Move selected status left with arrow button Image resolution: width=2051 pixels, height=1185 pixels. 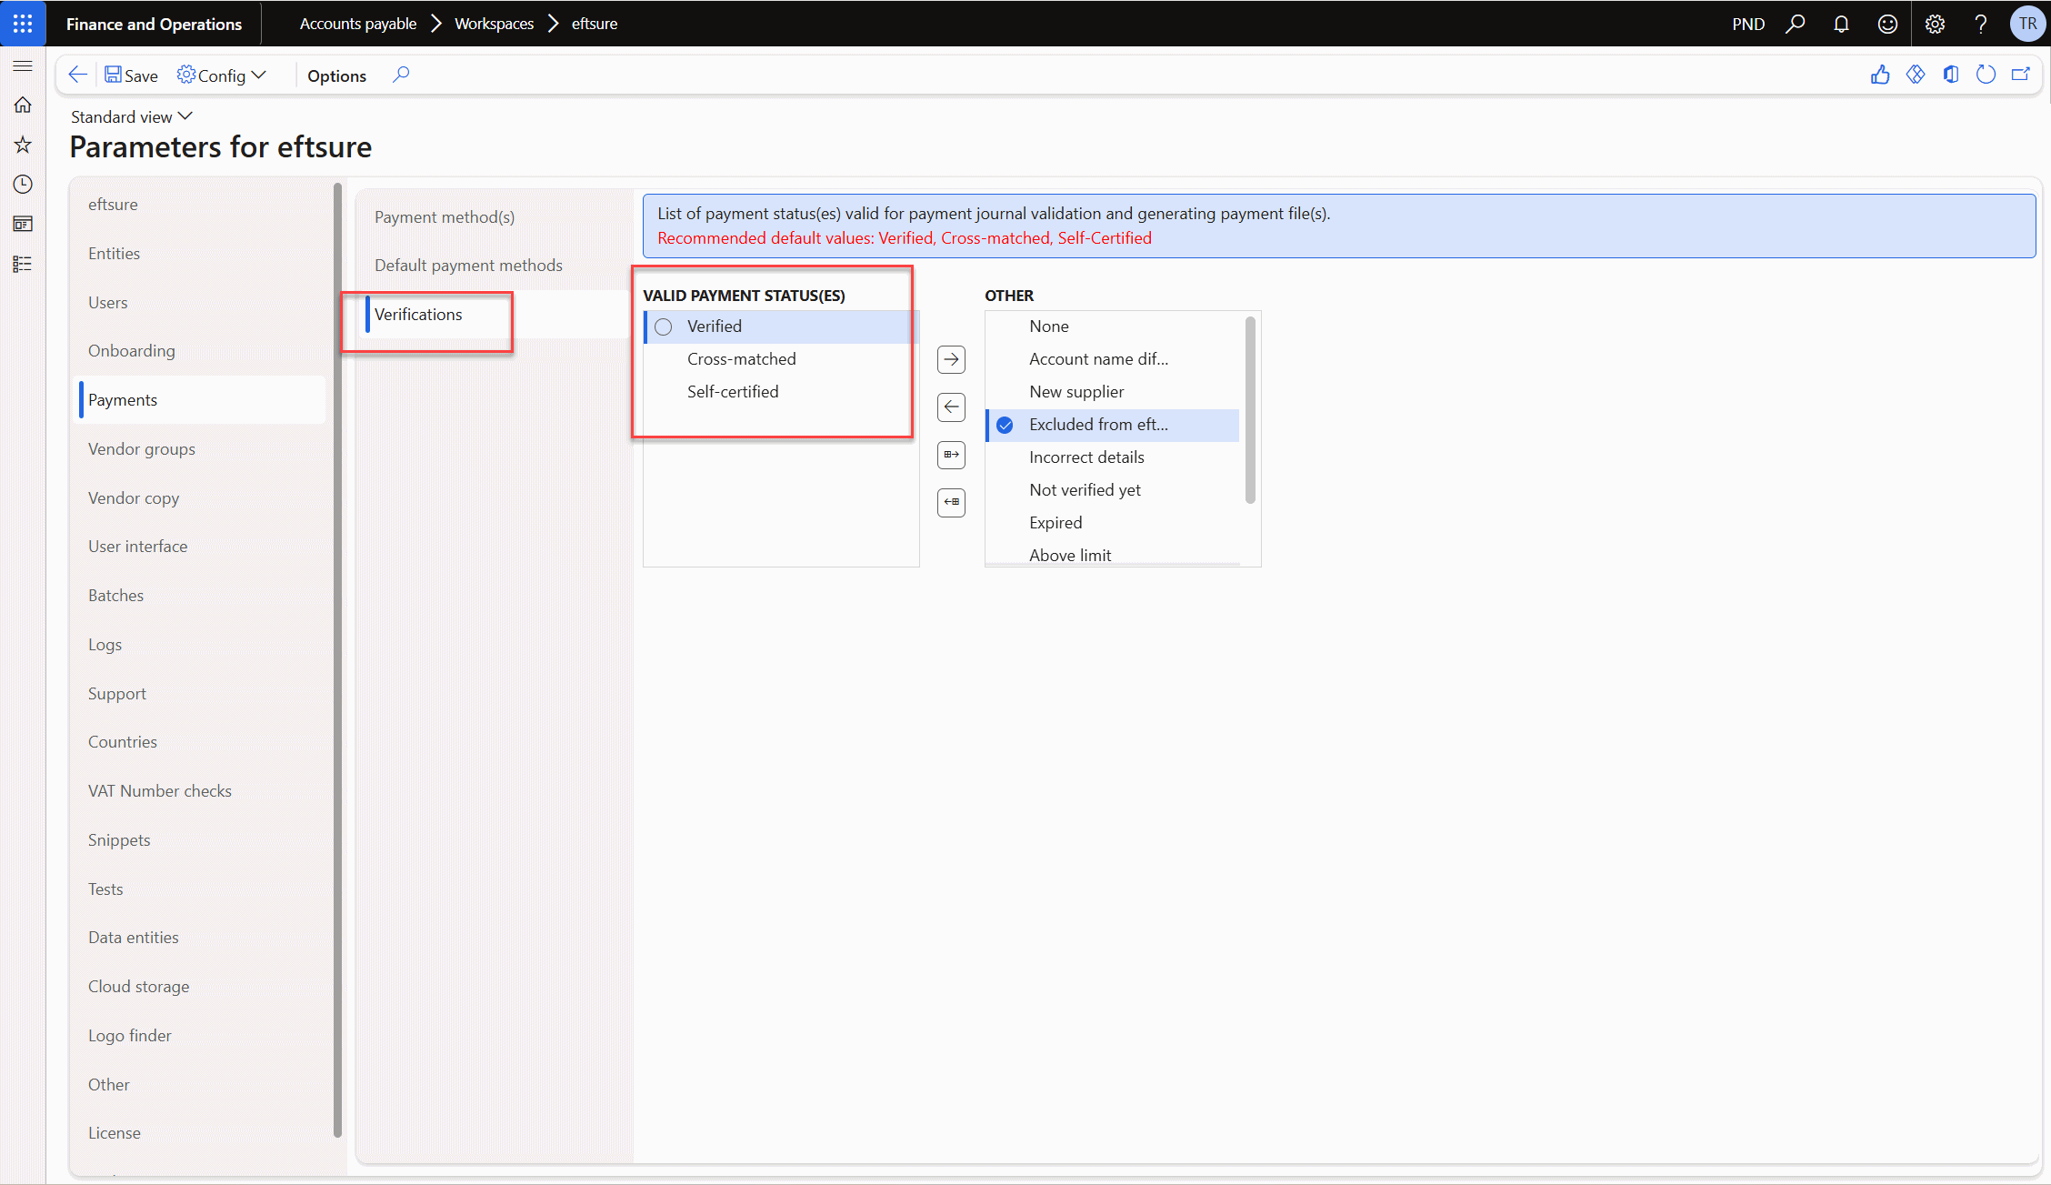pos(951,407)
